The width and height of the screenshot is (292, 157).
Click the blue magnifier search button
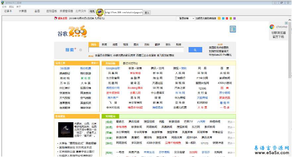pyautogui.click(x=195, y=50)
